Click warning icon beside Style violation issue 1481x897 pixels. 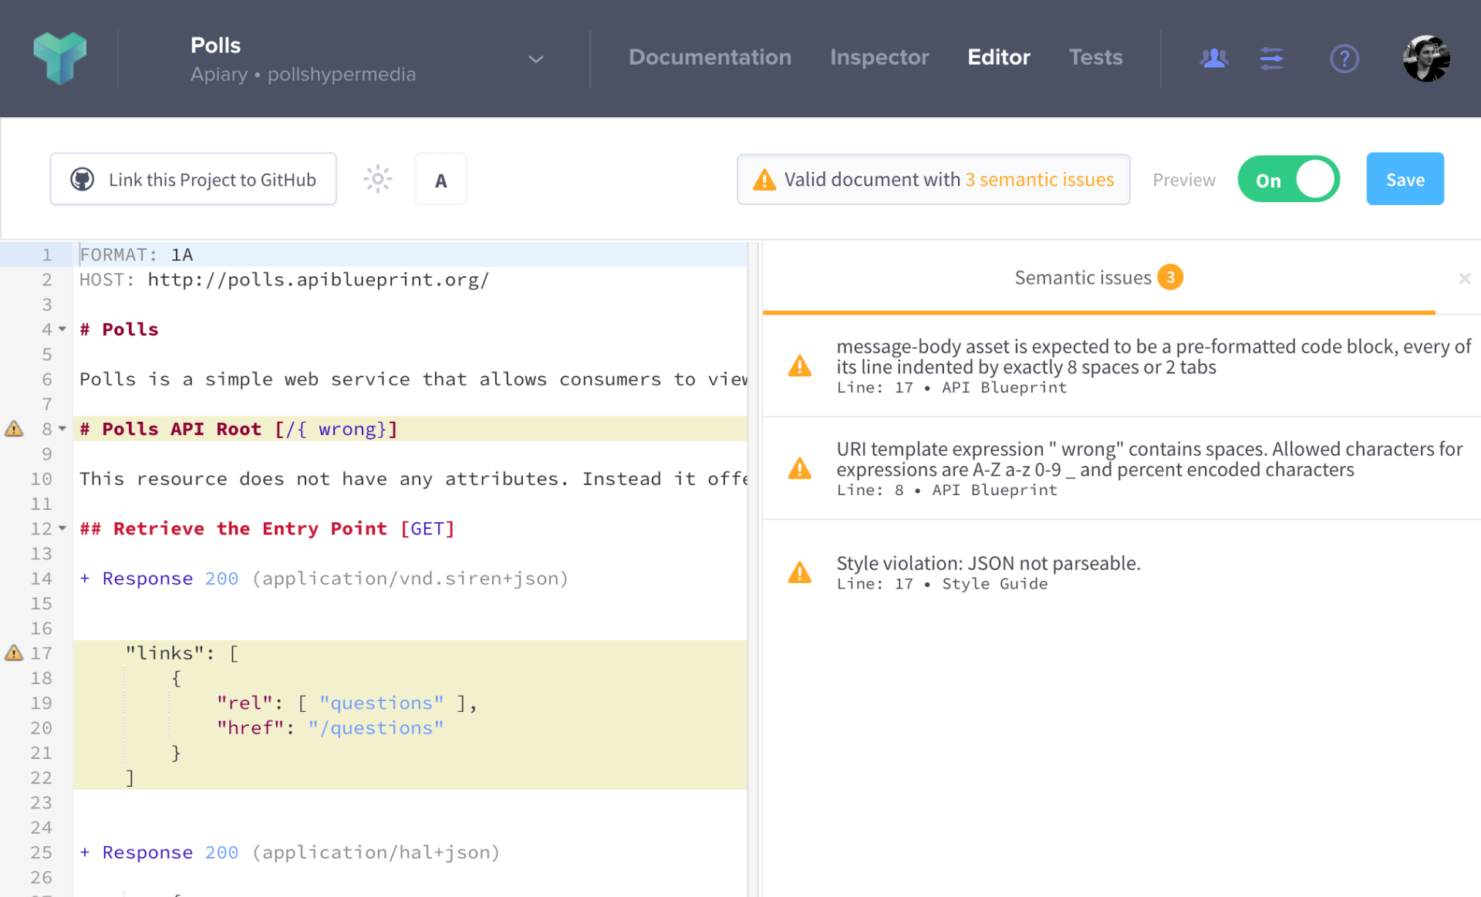click(799, 572)
